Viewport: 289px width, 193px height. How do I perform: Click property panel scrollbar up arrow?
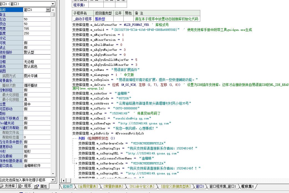(x=53, y=10)
